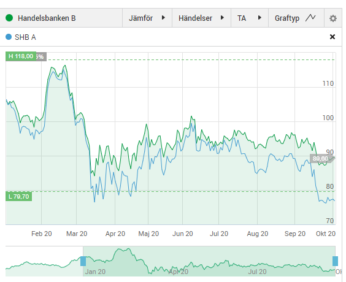This screenshot has height=282, width=346.
Task: Click the Graftyp line chart icon
Action: (x=310, y=18)
